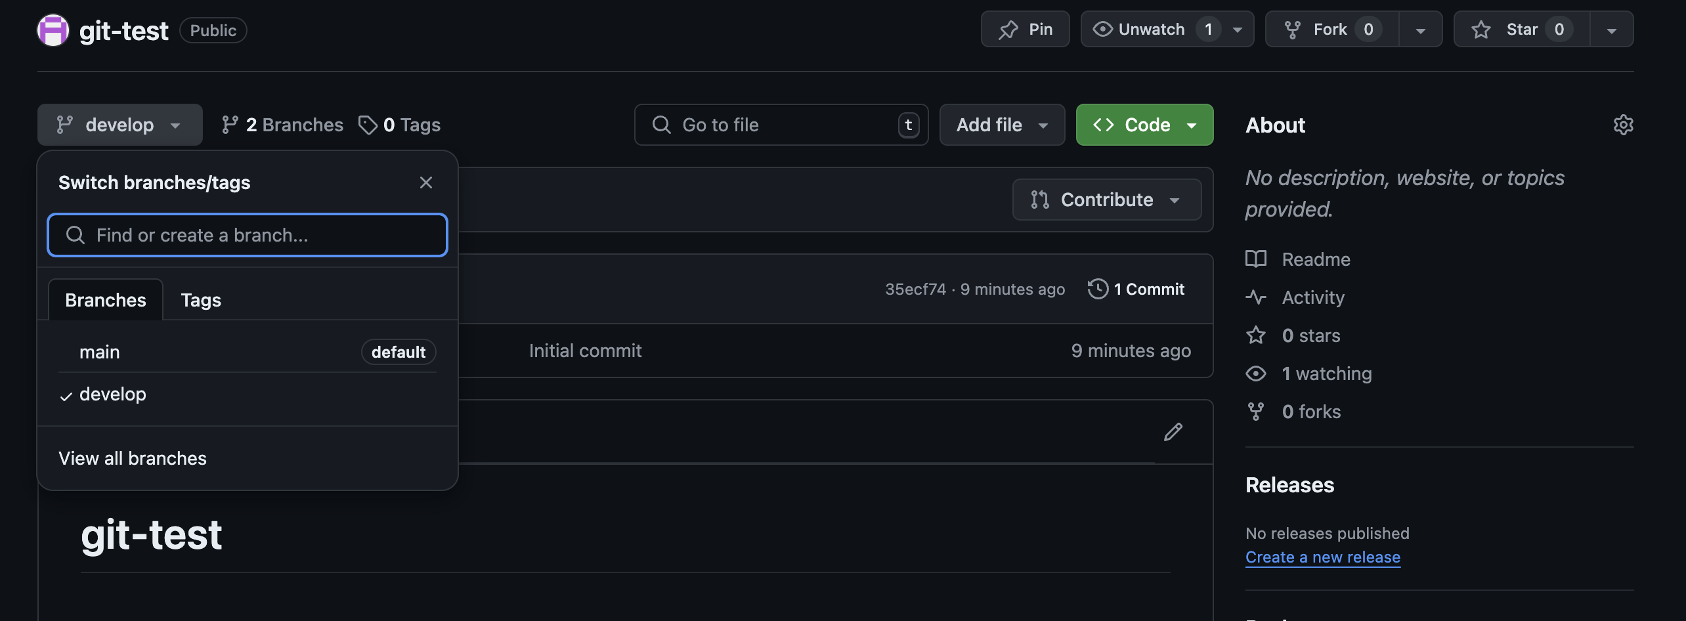
Task: Open the 0 forks link
Action: 1311,412
